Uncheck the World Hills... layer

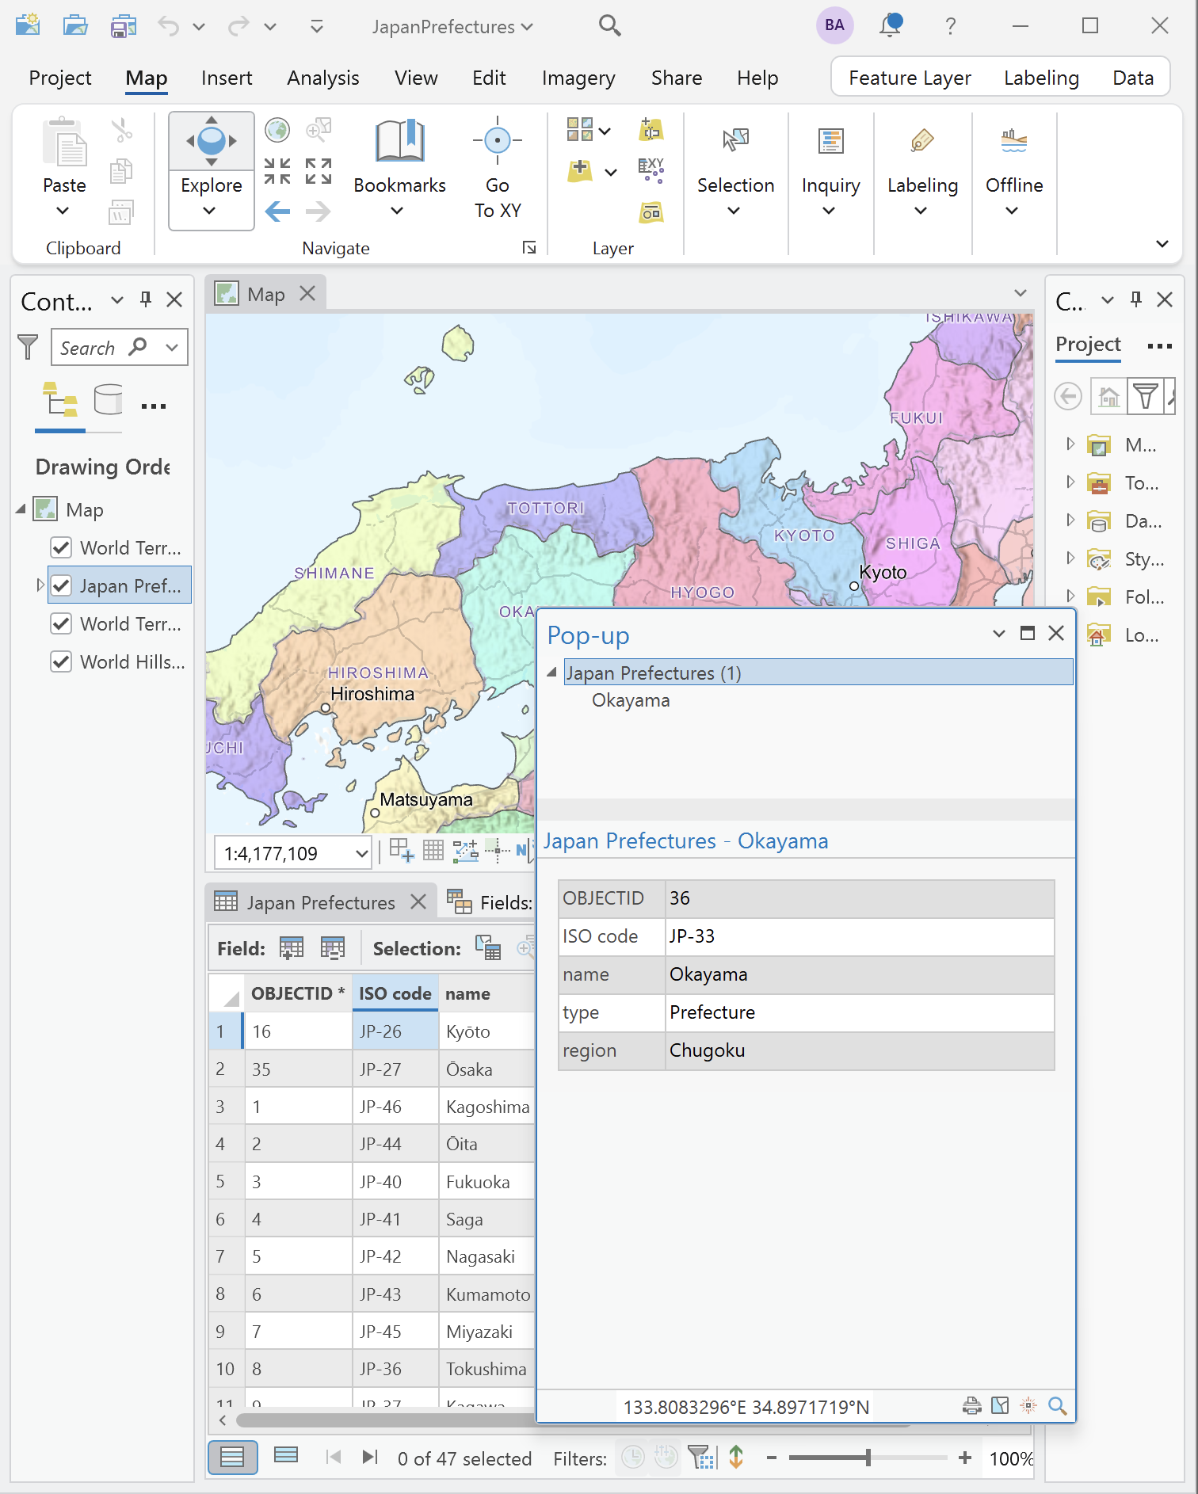coord(61,661)
